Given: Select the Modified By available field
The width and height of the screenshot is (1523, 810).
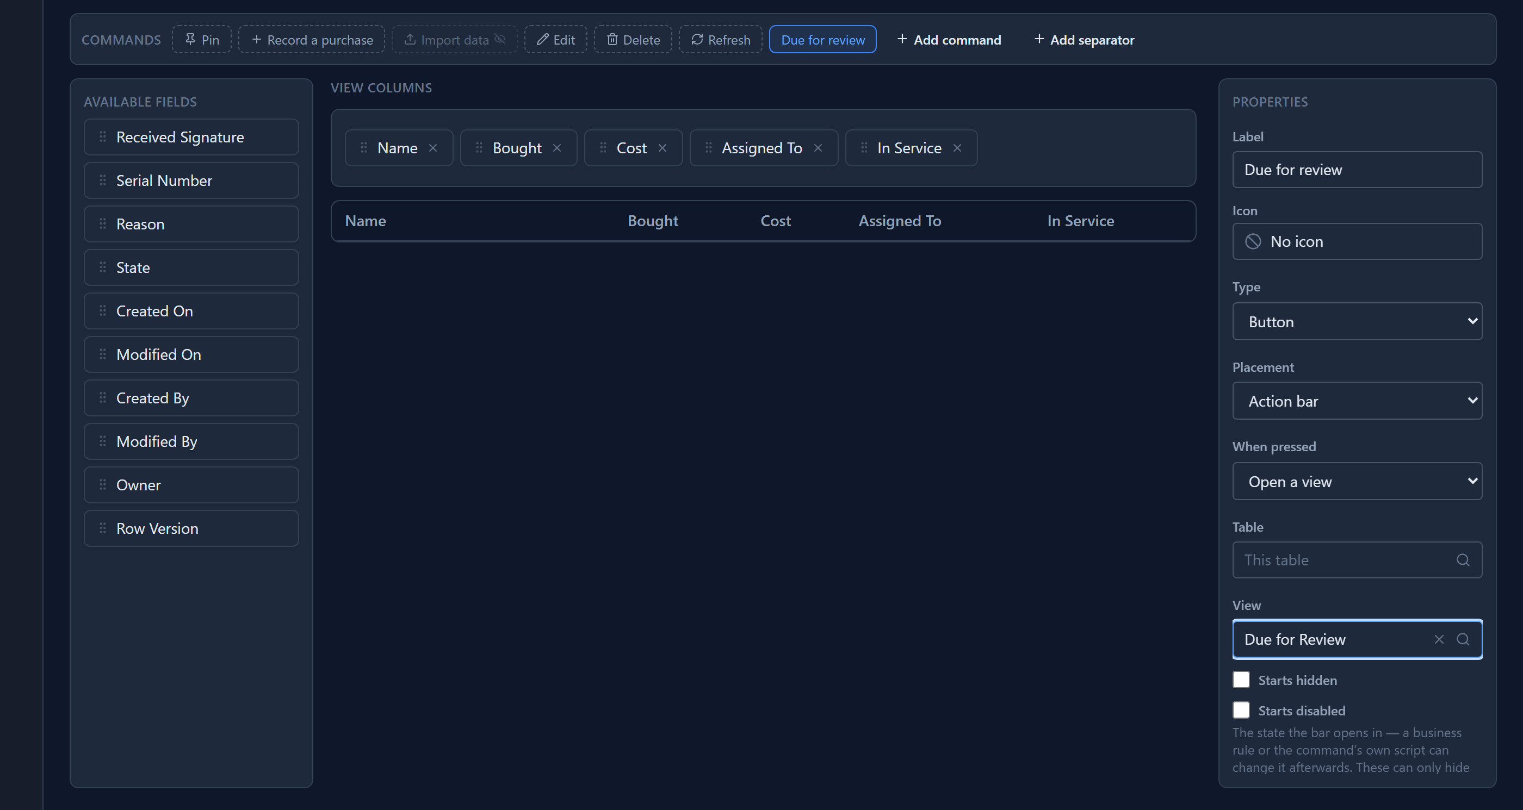Looking at the screenshot, I should click(x=191, y=441).
